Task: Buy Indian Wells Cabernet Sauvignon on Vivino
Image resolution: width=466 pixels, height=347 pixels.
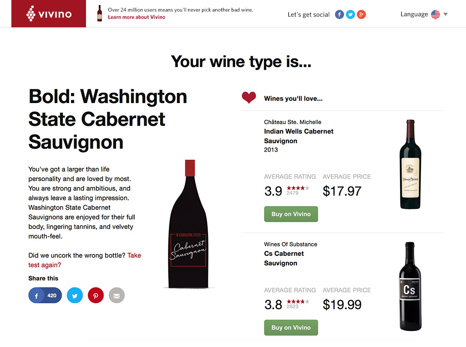Action: [291, 214]
